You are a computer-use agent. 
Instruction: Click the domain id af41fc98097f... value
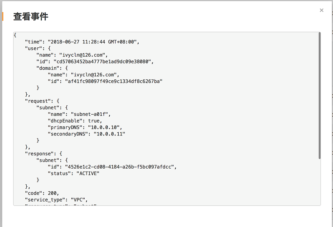click(x=114, y=81)
